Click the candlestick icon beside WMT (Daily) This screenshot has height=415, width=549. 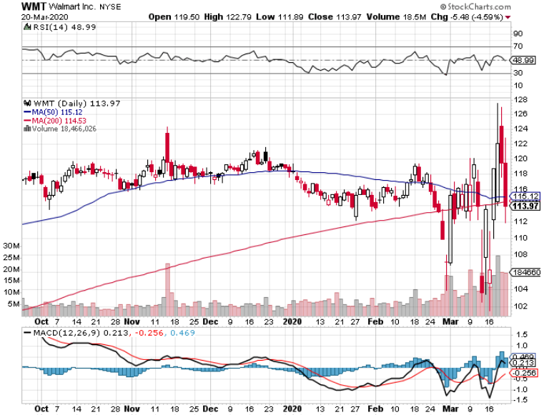(27, 104)
